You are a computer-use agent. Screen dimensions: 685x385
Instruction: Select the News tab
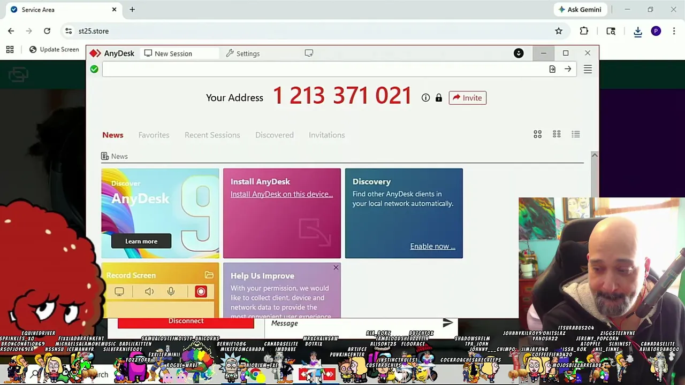click(113, 135)
